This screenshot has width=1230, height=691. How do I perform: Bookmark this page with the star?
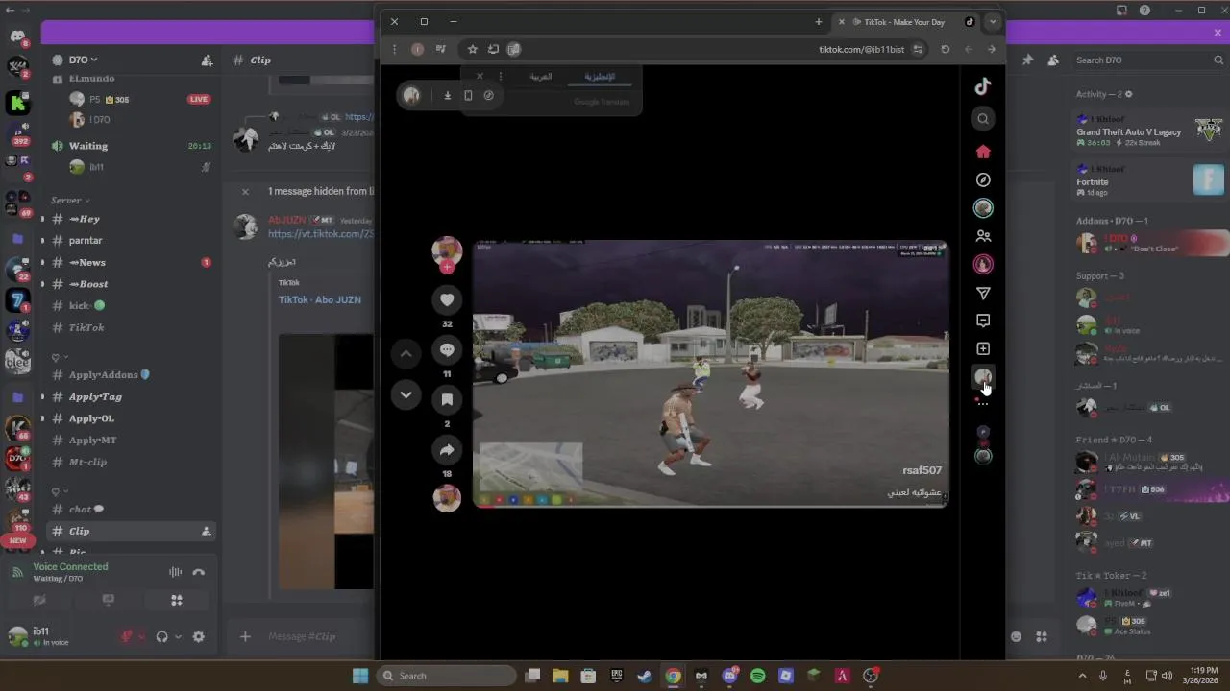pos(472,49)
